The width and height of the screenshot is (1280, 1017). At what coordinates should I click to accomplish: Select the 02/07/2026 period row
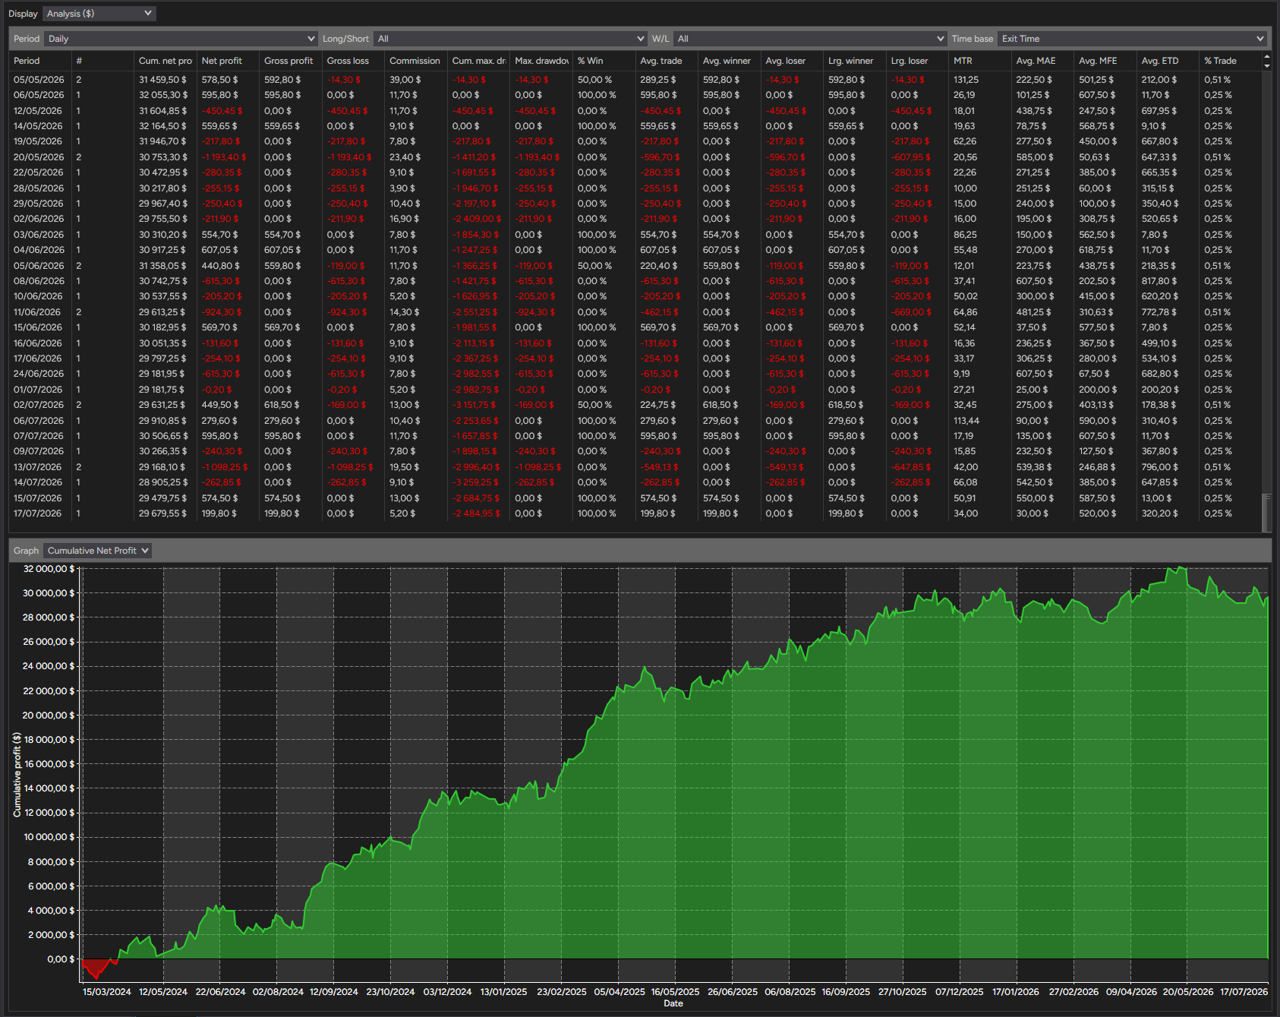tap(635, 405)
